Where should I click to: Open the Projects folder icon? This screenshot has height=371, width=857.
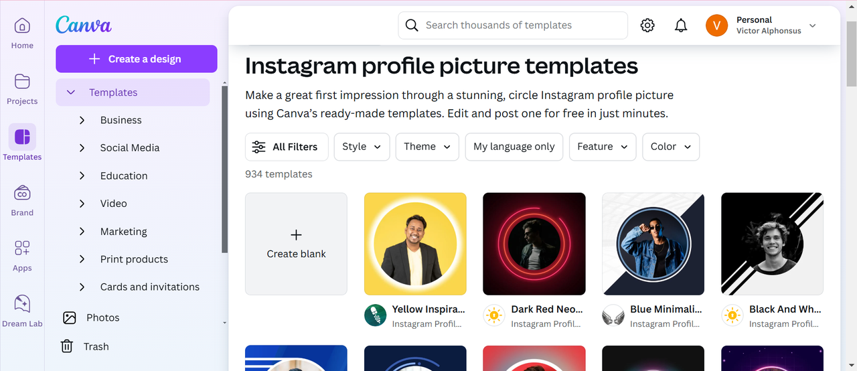(x=22, y=82)
